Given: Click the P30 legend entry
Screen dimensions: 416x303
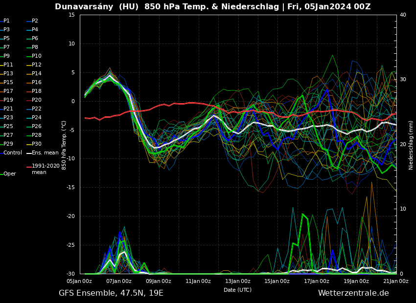Looking at the screenshot, I should [x=37, y=144].
